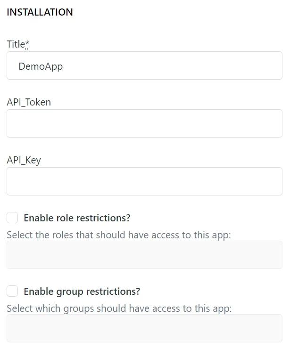Click the right end of the API_Token field
Screen dimensions: 306x349
[x=273, y=123]
